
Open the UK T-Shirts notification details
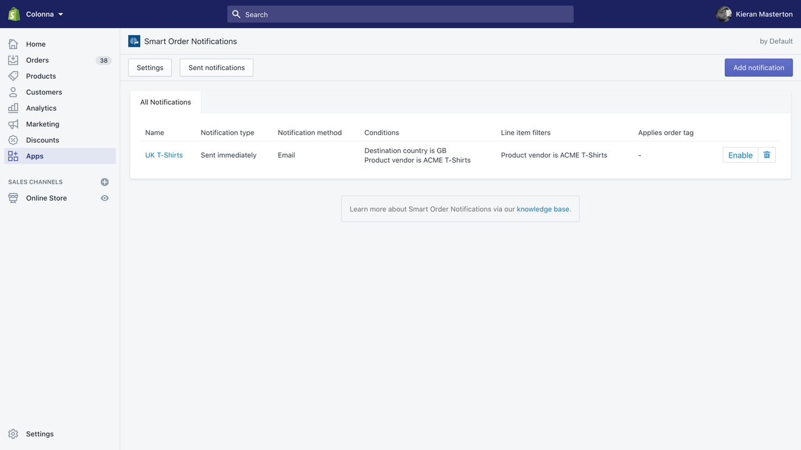tap(163, 154)
